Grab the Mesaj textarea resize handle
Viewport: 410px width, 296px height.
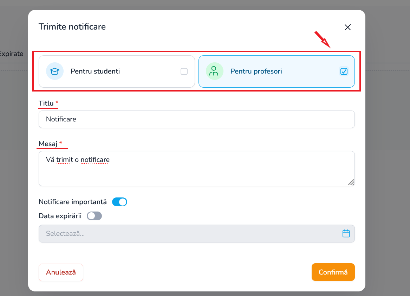[351, 182]
